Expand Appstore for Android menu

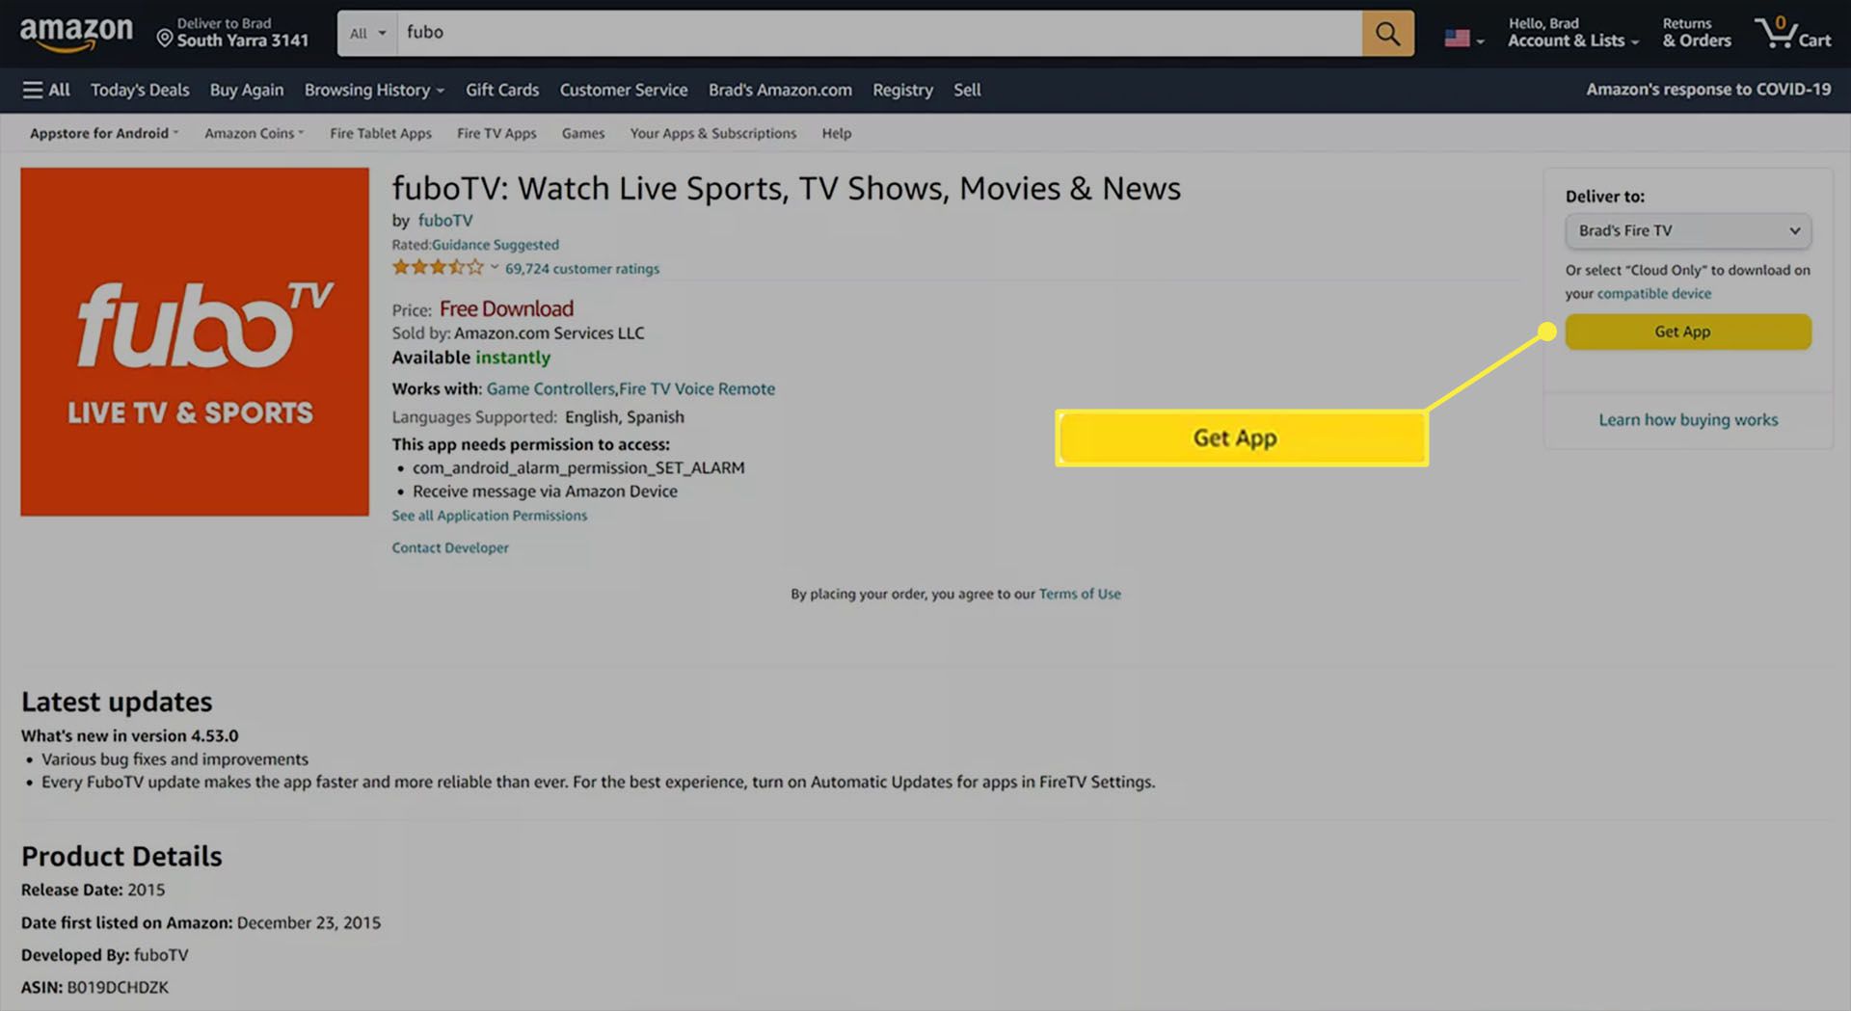104,133
